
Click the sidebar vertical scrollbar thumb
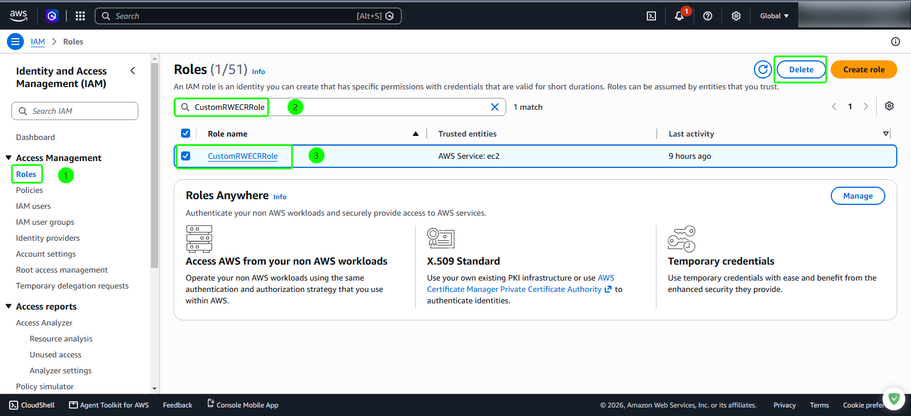click(x=154, y=165)
